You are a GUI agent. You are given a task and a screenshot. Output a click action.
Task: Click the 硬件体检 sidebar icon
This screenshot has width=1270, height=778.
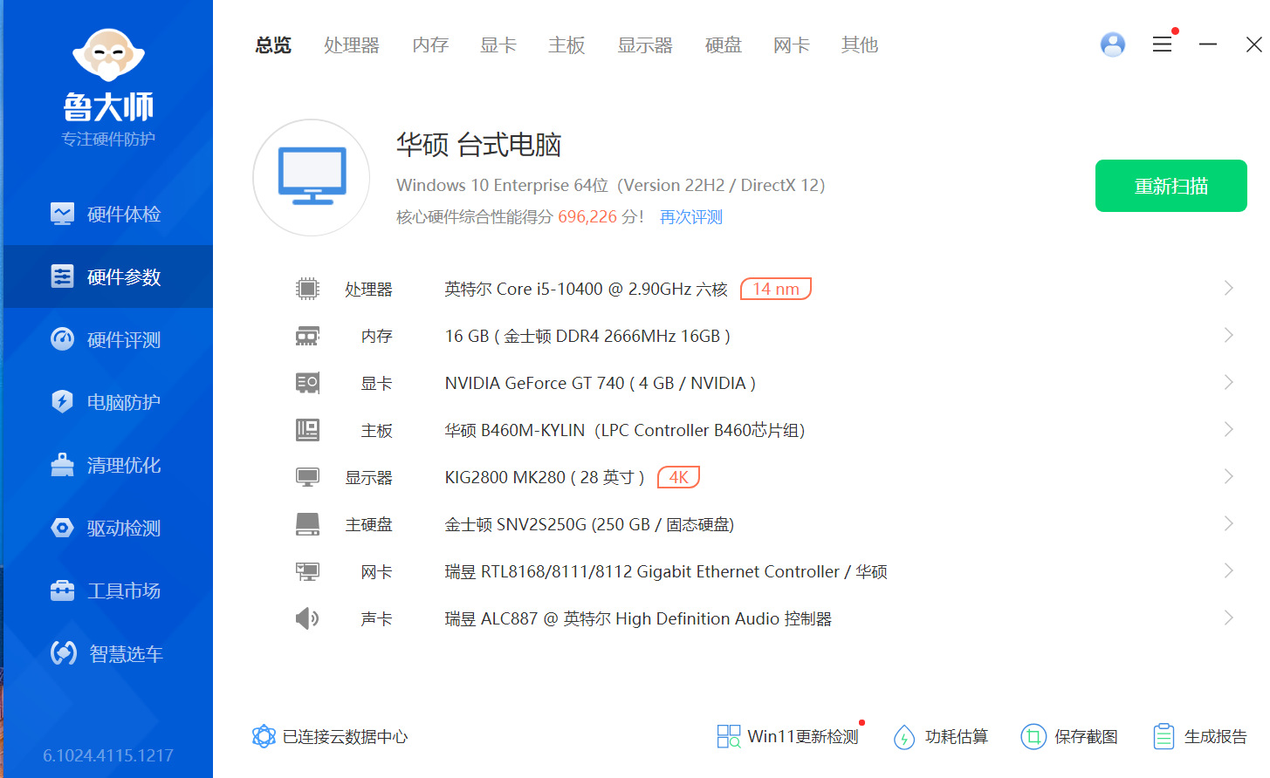(x=62, y=214)
